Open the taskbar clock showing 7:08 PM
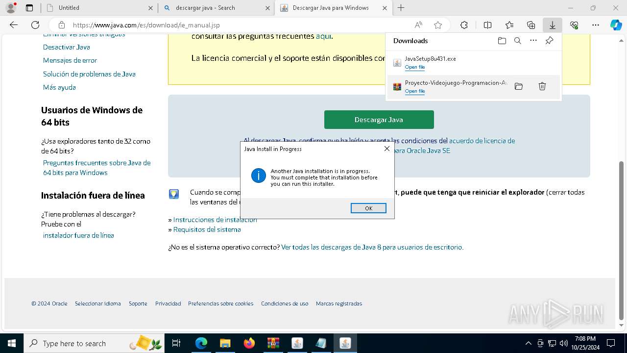Screen dimensions: 627x353 (585, 343)
